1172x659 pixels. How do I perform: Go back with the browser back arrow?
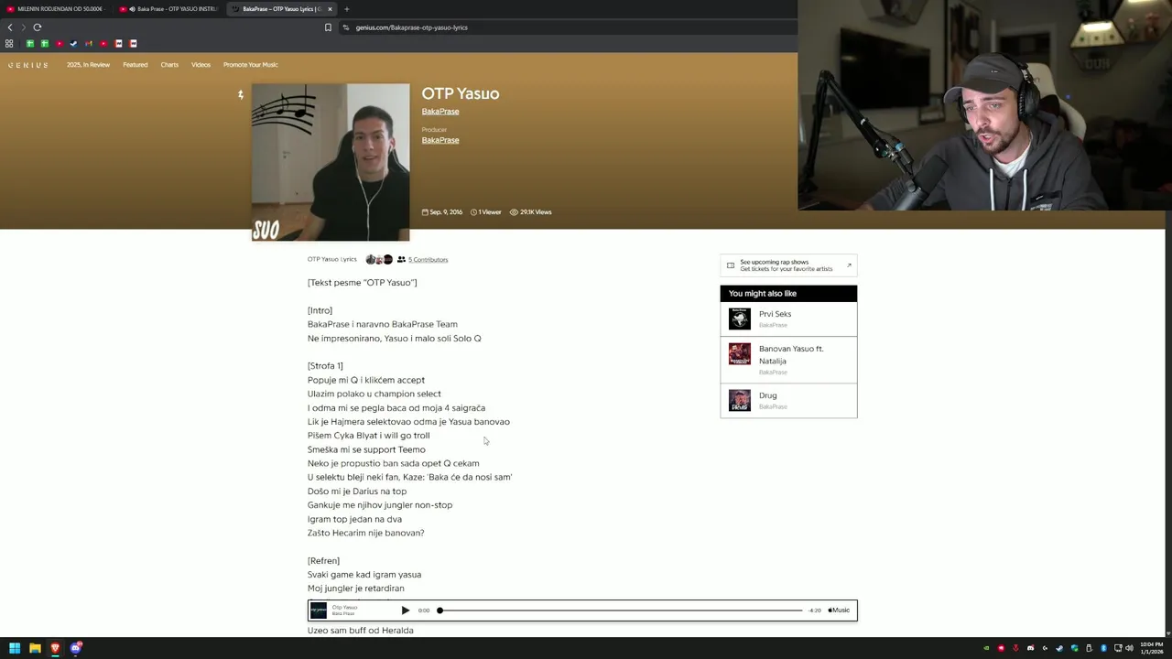point(10,27)
